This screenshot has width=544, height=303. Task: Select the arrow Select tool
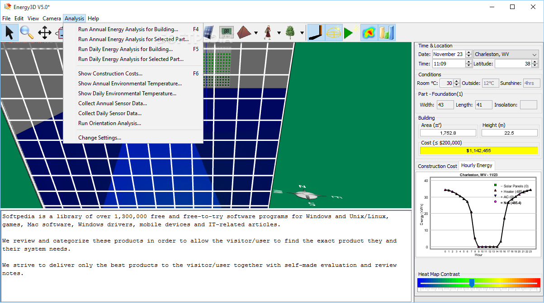(9, 33)
